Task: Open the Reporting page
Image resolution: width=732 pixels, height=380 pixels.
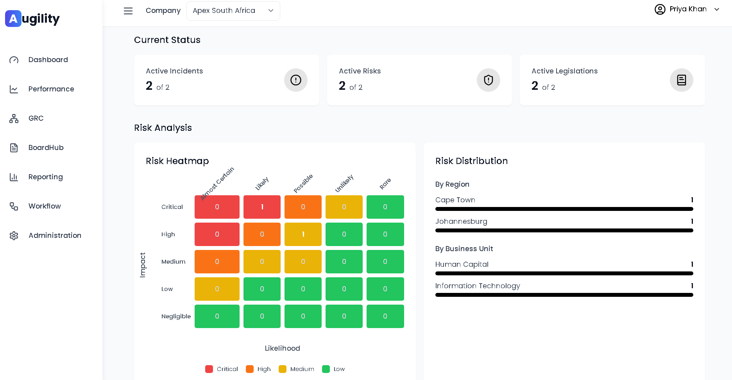Action: pyautogui.click(x=45, y=177)
